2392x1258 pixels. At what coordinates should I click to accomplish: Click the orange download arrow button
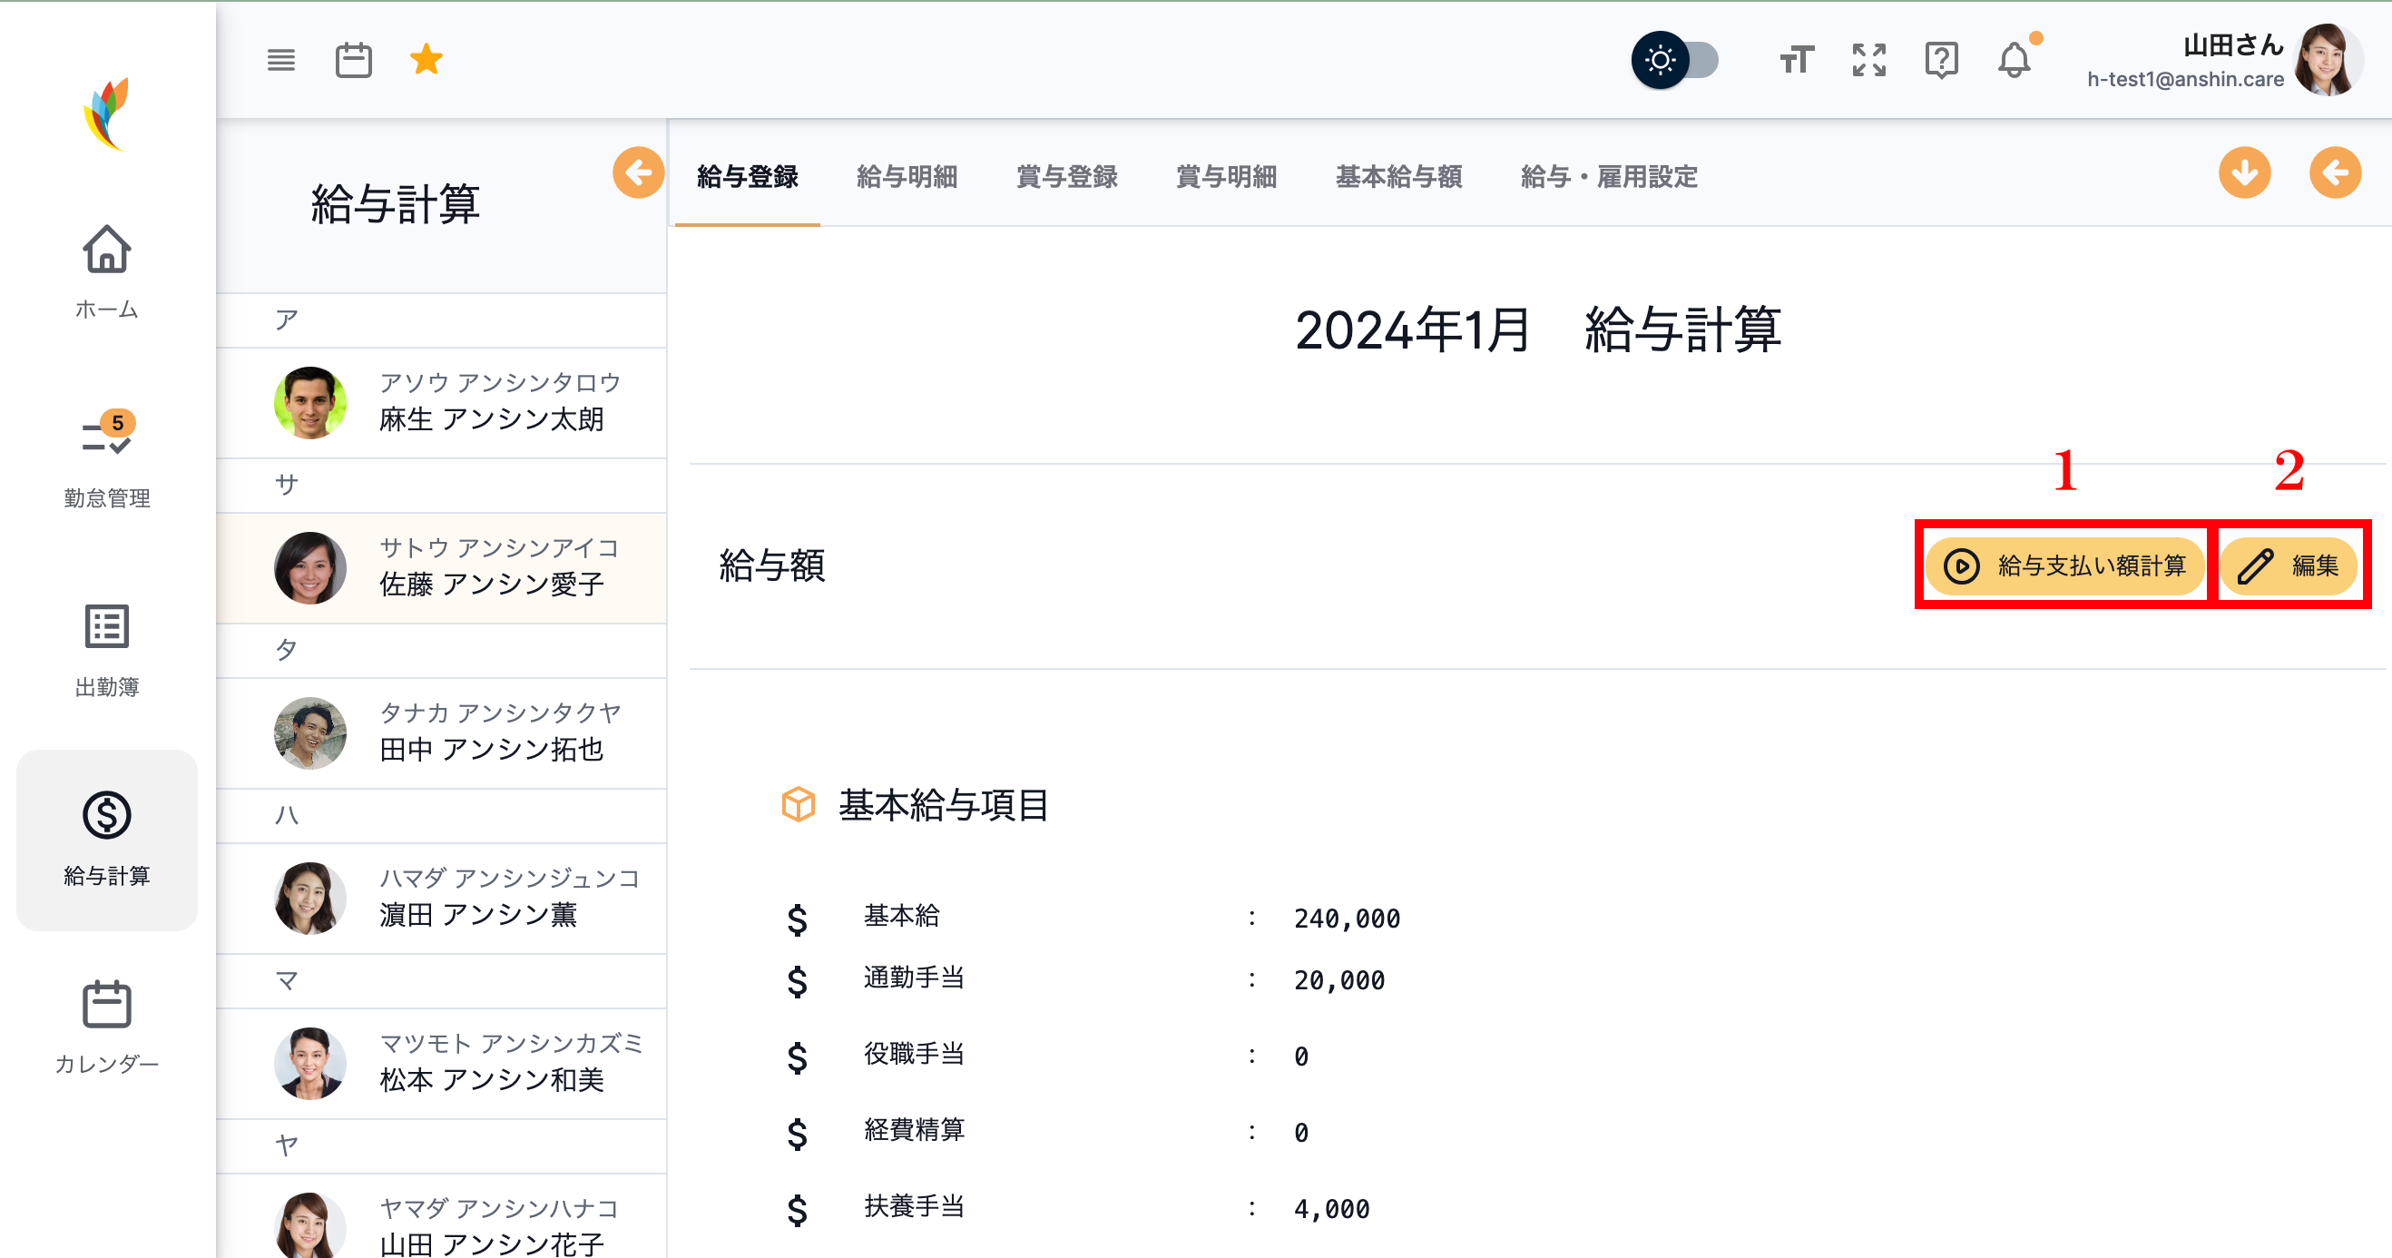2244,172
